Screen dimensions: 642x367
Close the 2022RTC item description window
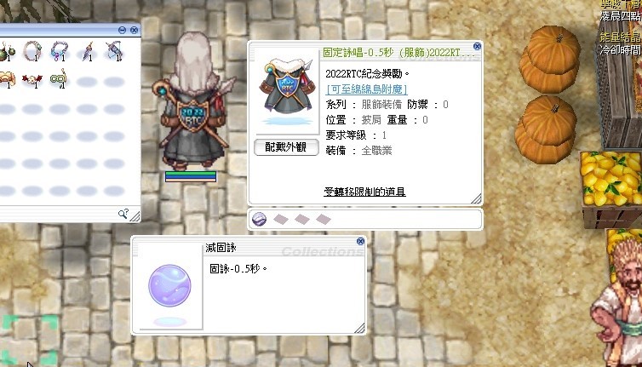pyautogui.click(x=477, y=46)
